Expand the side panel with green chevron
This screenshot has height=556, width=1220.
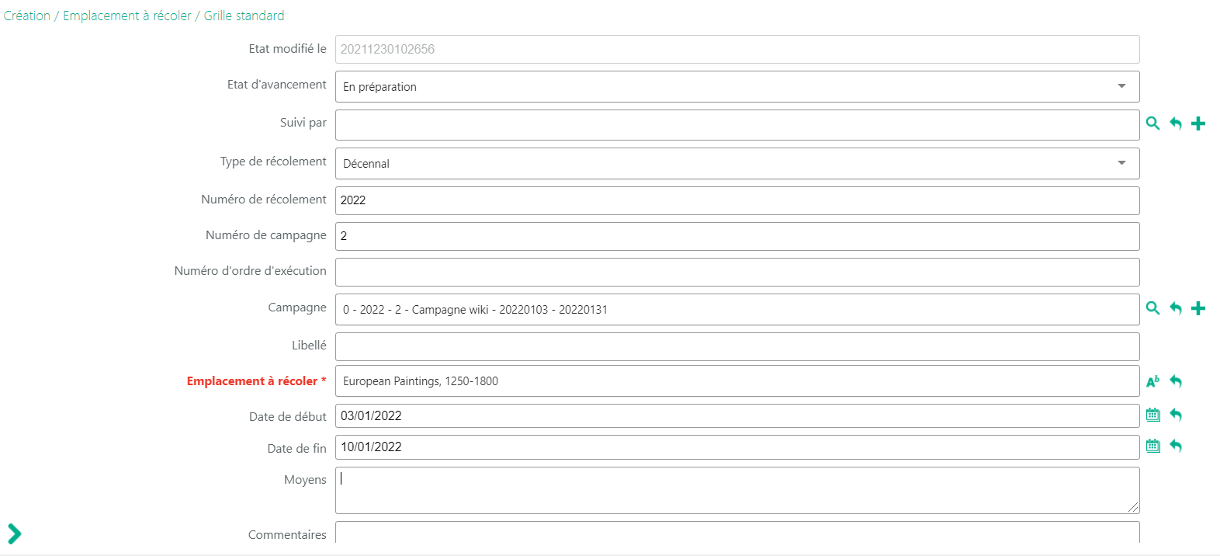14,533
